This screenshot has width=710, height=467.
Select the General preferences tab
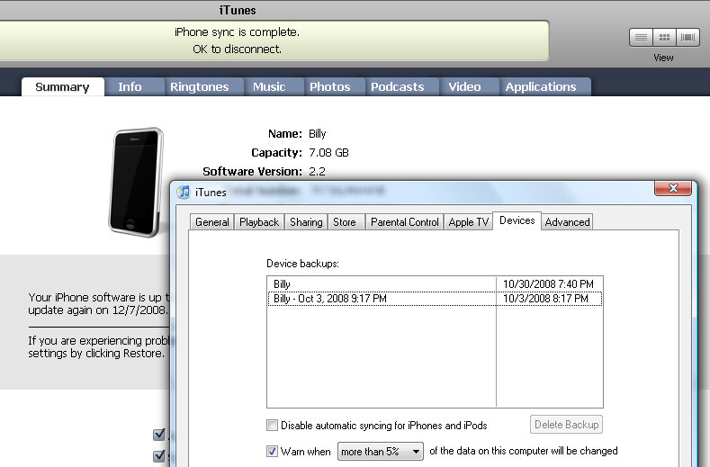pyautogui.click(x=211, y=222)
